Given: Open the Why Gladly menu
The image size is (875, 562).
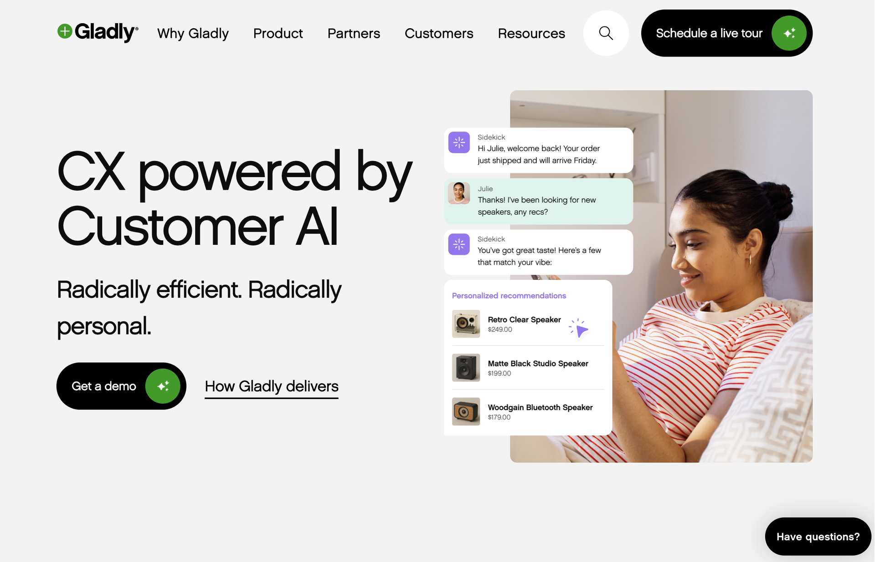Looking at the screenshot, I should (x=193, y=33).
